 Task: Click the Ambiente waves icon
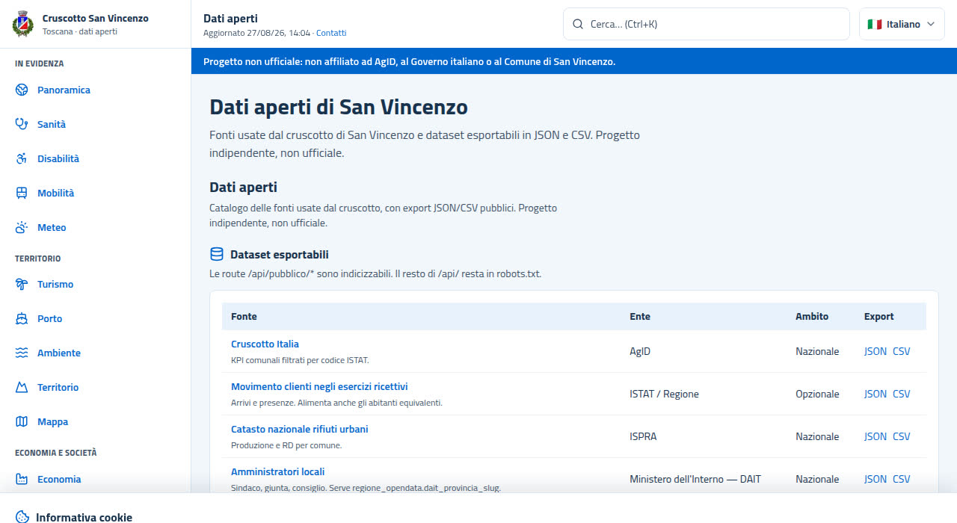click(22, 353)
